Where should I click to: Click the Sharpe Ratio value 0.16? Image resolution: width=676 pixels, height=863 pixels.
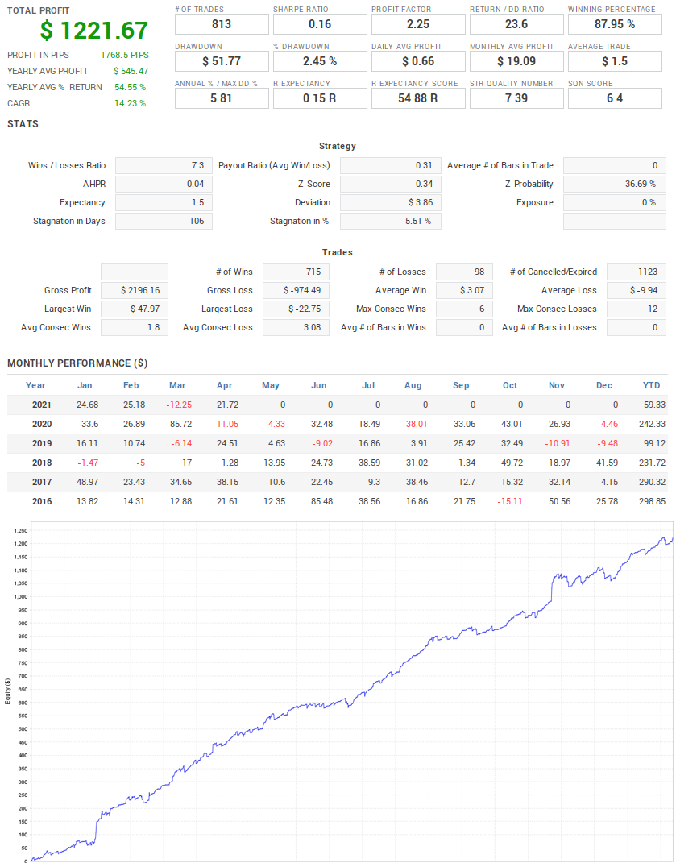320,24
